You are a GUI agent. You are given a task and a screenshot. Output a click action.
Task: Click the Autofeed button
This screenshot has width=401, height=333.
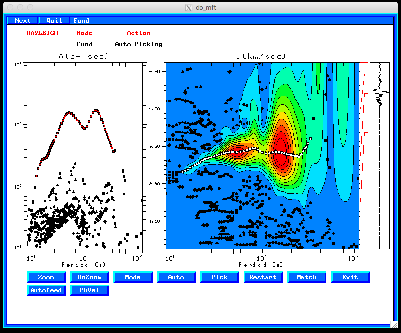tap(46, 290)
